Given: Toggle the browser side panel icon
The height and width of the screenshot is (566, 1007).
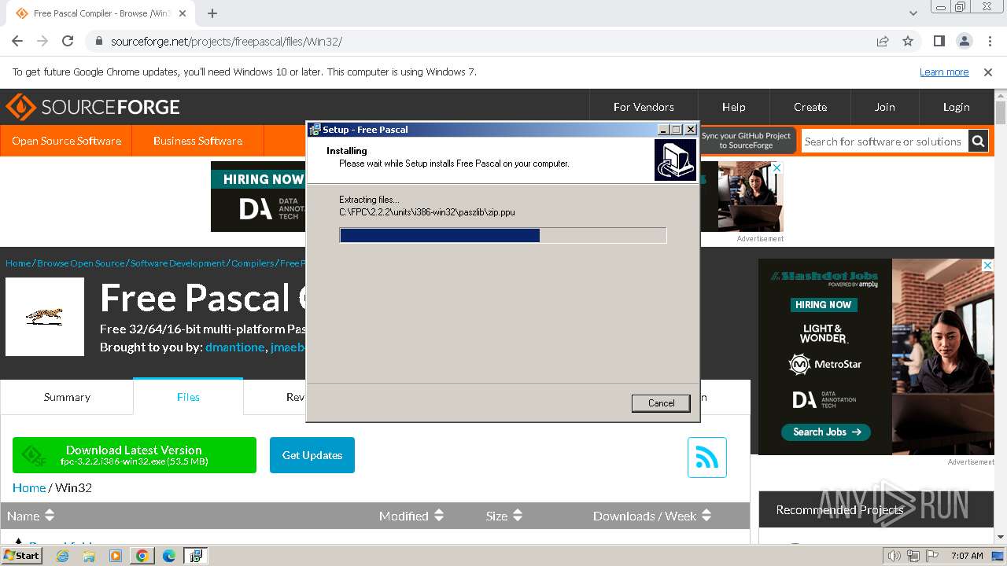Looking at the screenshot, I should [x=939, y=41].
